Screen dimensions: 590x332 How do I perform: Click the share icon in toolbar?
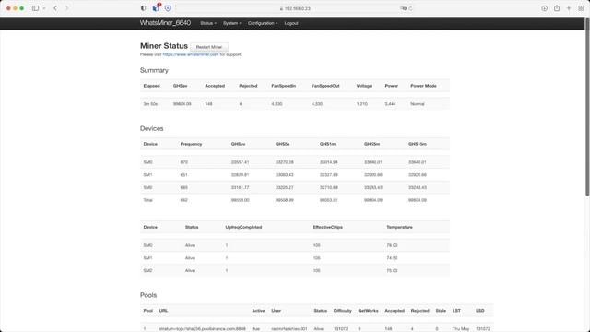click(x=557, y=8)
